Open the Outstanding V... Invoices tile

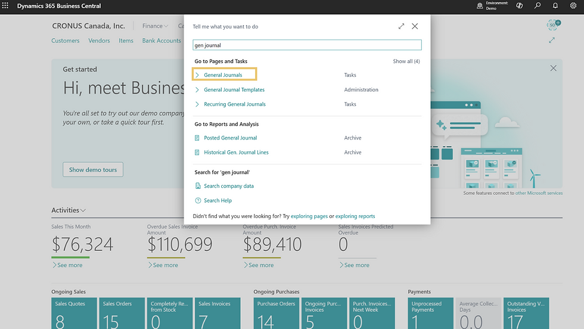point(526,313)
